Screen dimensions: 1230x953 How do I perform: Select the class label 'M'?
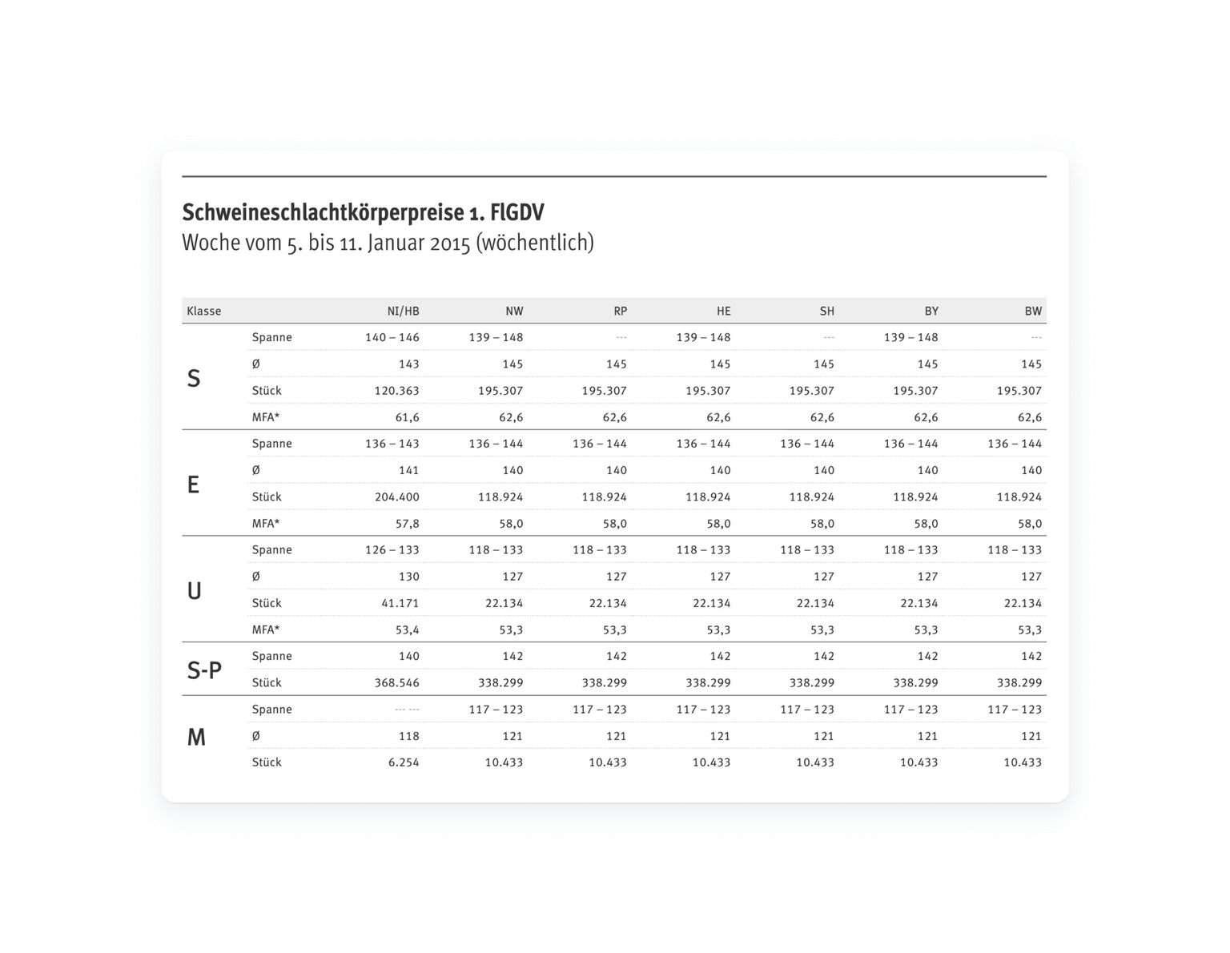pyautogui.click(x=196, y=737)
